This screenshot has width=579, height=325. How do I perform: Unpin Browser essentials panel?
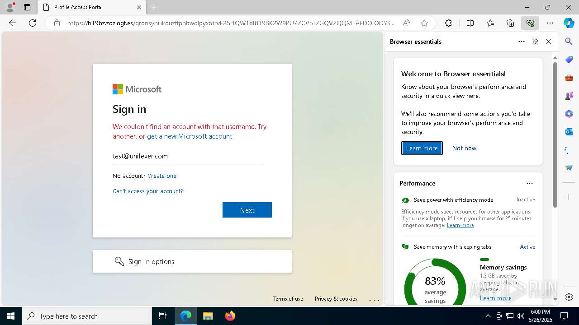[535, 42]
